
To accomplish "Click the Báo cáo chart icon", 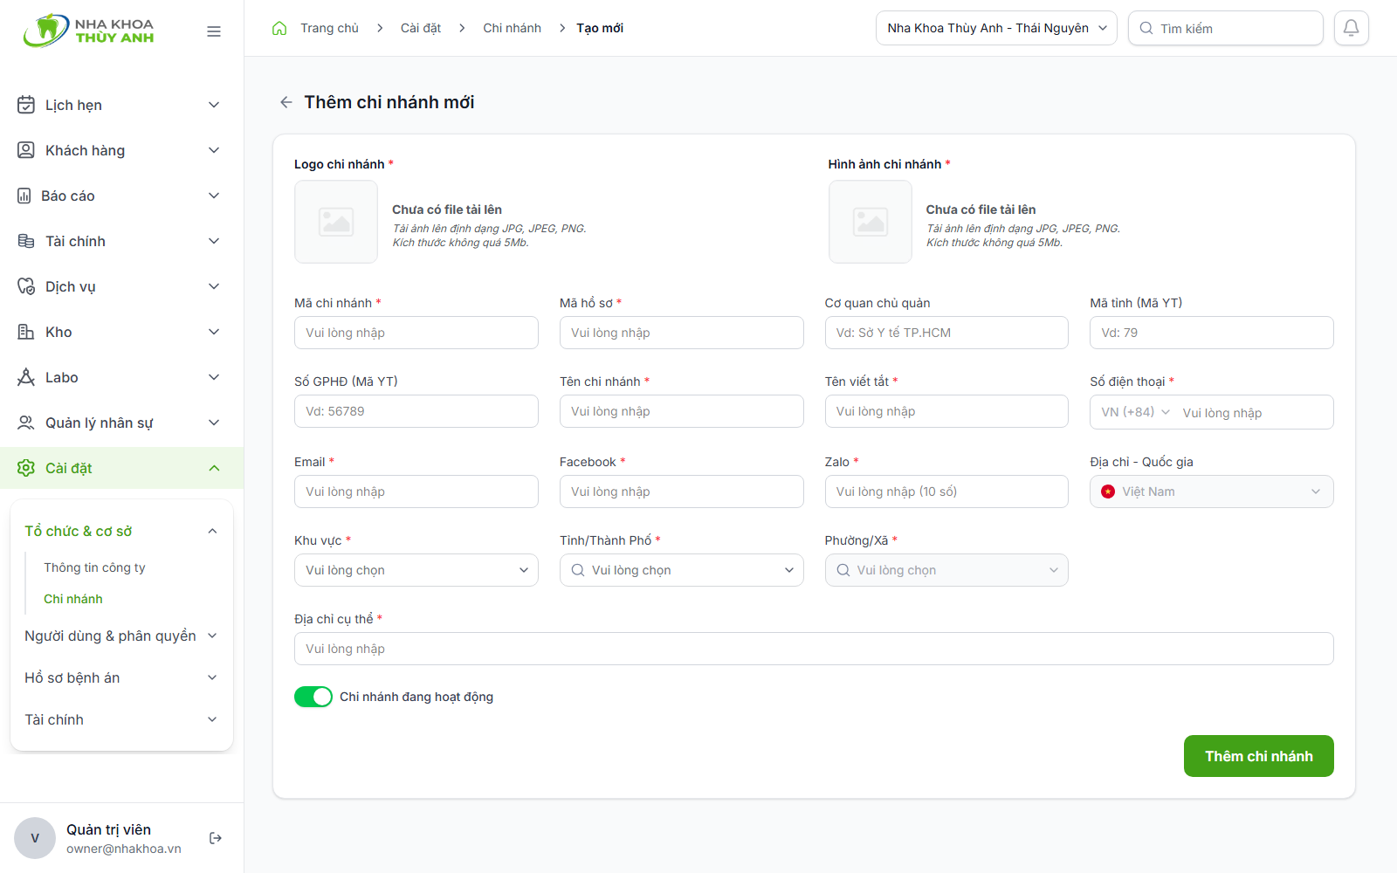I will [x=24, y=196].
